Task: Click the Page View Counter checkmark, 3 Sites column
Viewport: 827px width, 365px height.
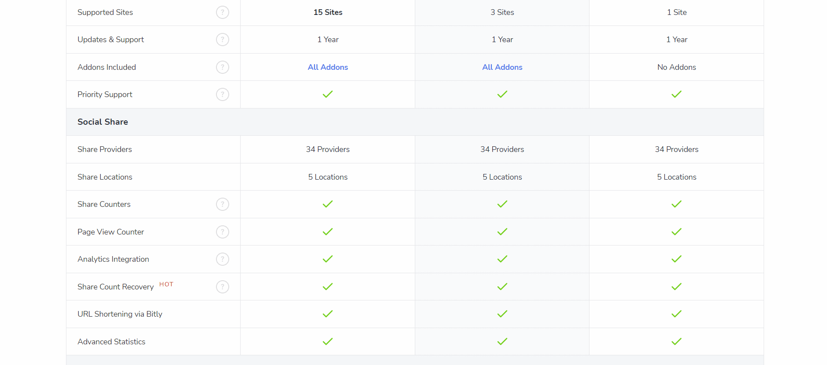Action: 502,232
